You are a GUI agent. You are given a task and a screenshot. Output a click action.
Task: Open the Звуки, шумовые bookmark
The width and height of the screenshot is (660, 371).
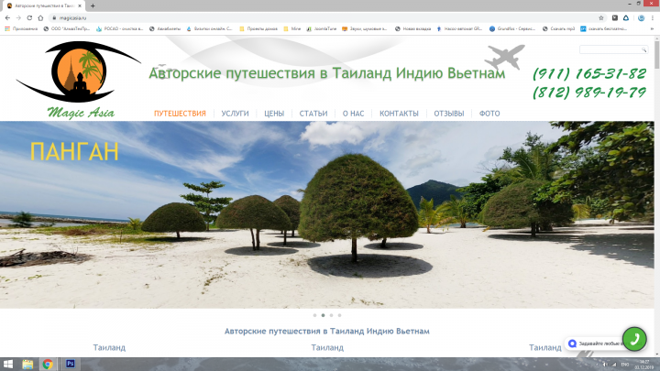pos(365,29)
